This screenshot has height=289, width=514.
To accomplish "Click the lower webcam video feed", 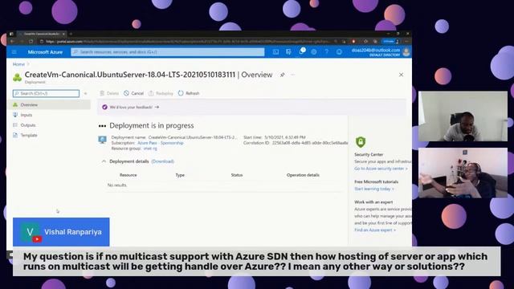I will pyautogui.click(x=463, y=173).
